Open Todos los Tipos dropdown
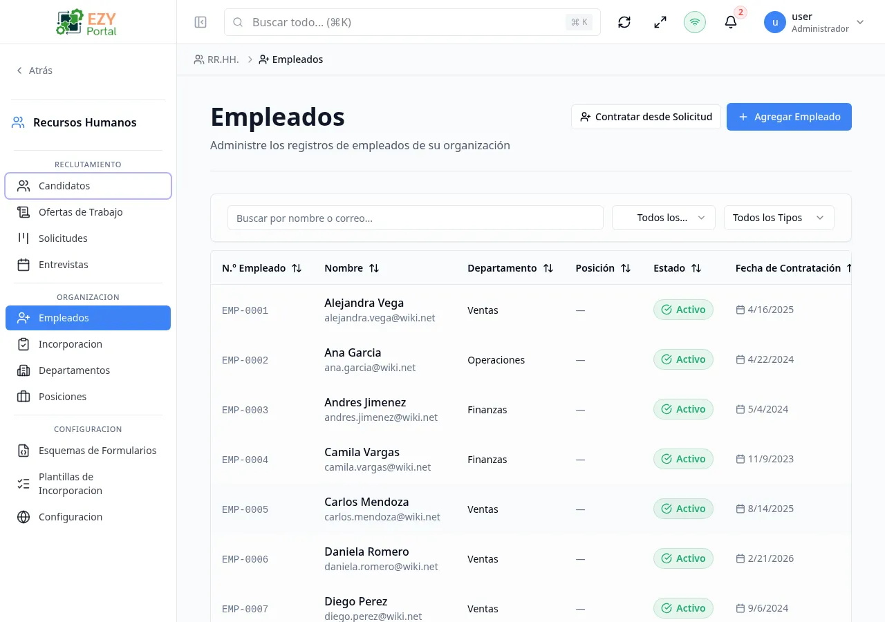885x622 pixels. pyautogui.click(x=779, y=218)
